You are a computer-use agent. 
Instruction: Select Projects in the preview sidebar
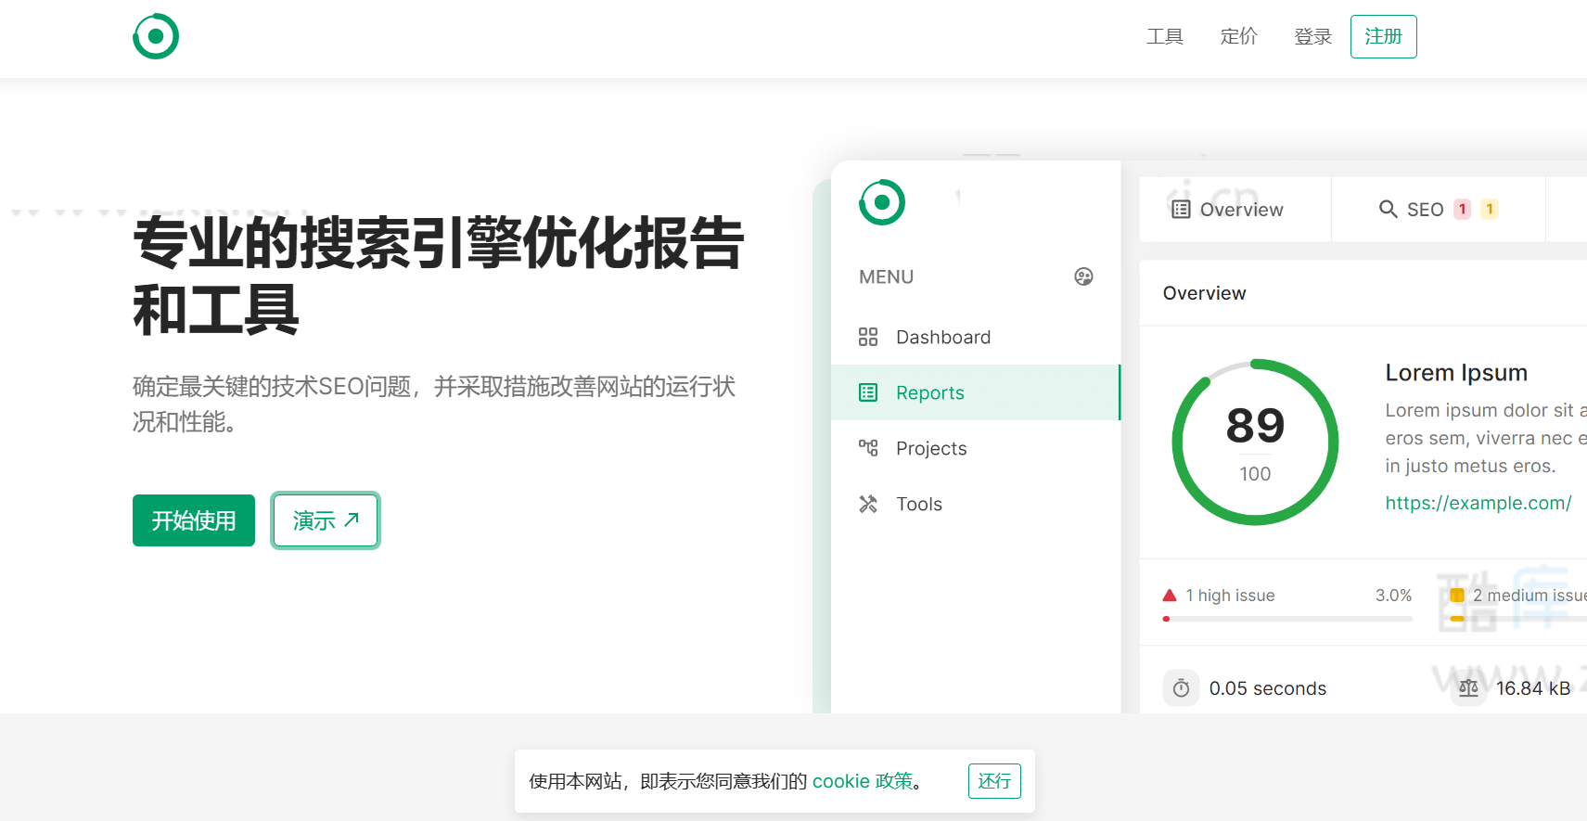pyautogui.click(x=976, y=448)
